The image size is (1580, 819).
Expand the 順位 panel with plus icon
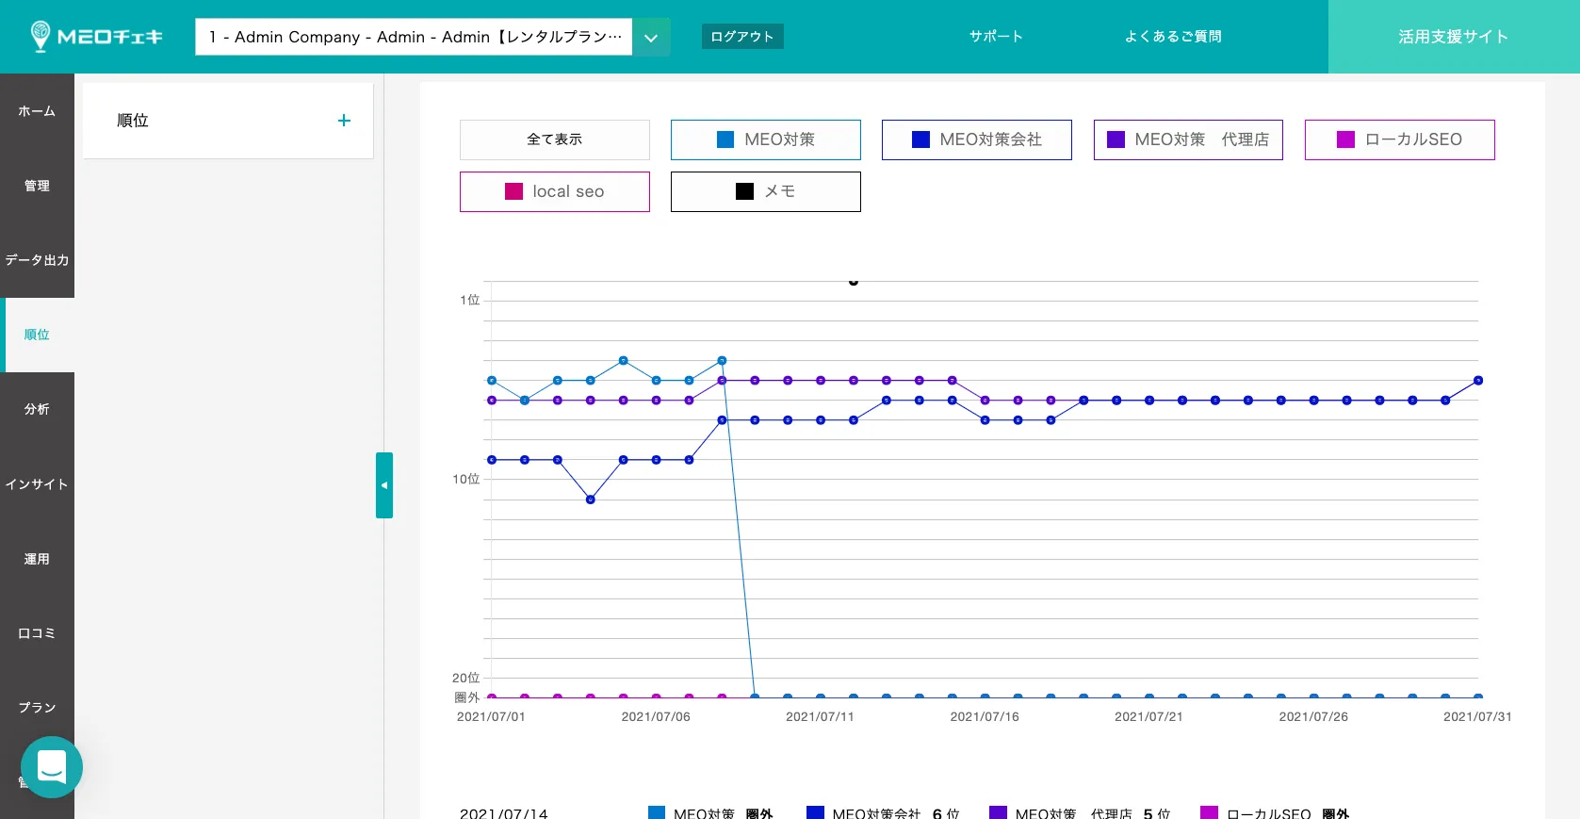click(344, 121)
